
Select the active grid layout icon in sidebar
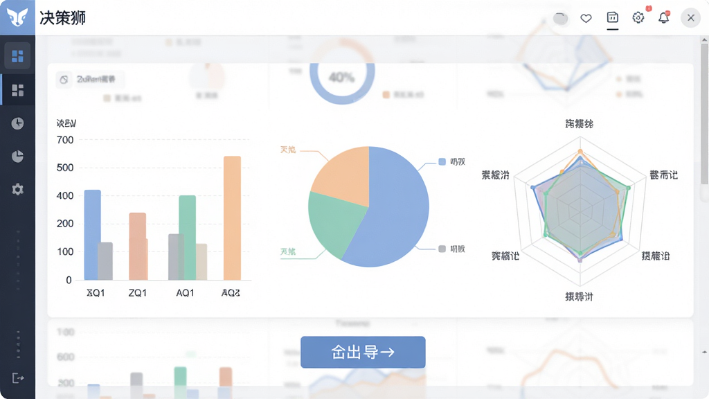coord(17,91)
